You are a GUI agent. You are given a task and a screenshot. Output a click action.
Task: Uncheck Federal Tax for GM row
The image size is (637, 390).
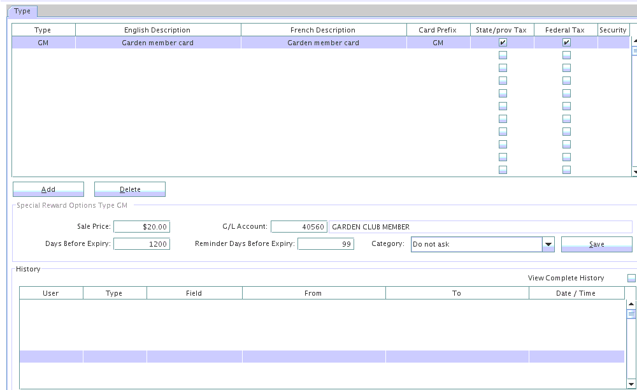566,43
